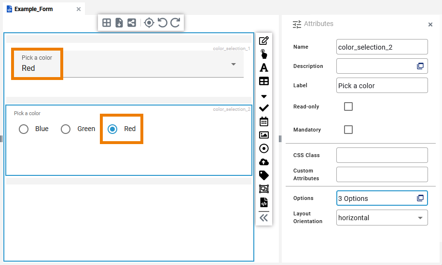442x265 pixels.
Task: Select the calendar date picker element tool
Action: pyautogui.click(x=264, y=121)
